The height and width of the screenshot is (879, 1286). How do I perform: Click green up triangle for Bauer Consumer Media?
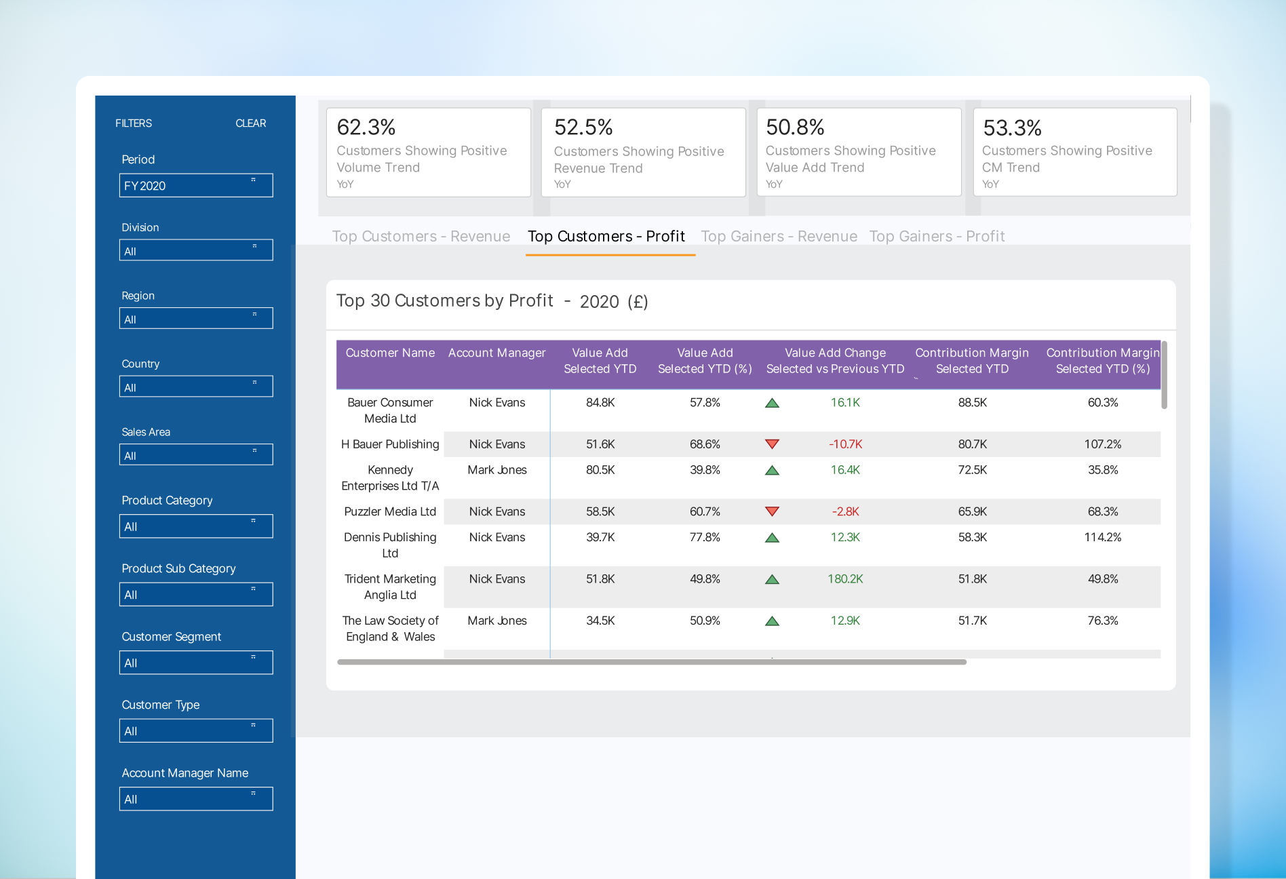pyautogui.click(x=772, y=403)
